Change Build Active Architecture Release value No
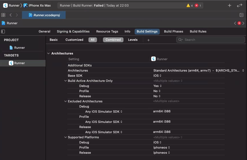This screenshot has width=247, height=160. 157,96
